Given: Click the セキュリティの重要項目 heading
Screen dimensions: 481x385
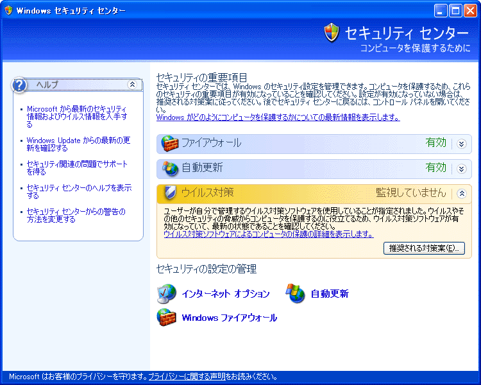Looking at the screenshot, I should coord(202,78).
